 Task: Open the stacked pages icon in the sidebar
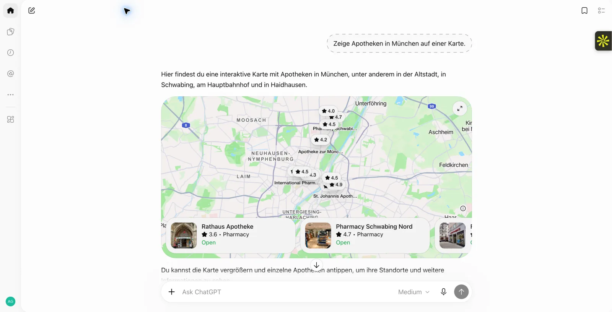click(11, 32)
